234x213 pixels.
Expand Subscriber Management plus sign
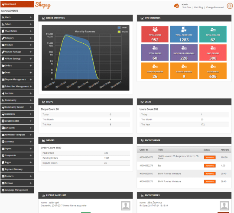coord(31,86)
